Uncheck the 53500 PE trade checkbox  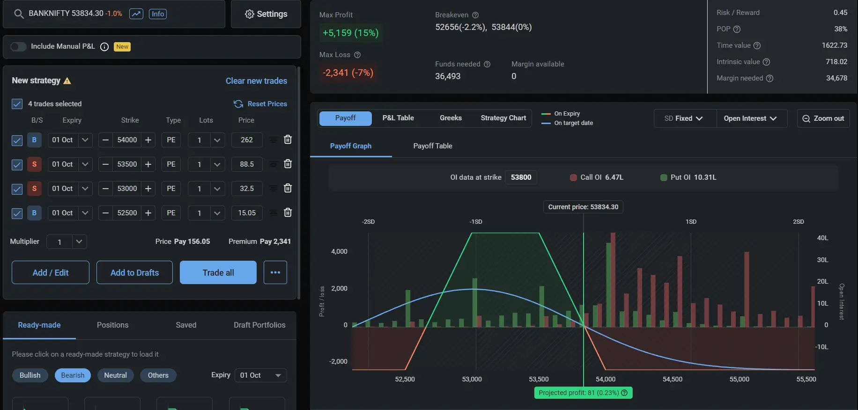click(17, 164)
